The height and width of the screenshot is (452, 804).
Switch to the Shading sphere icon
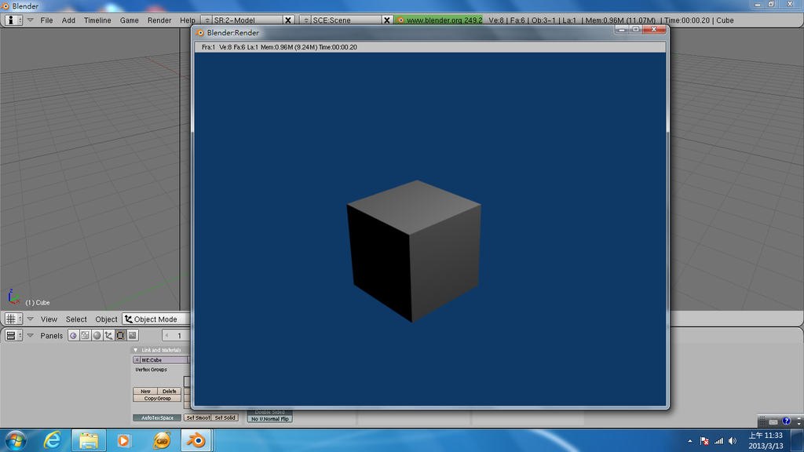point(97,336)
